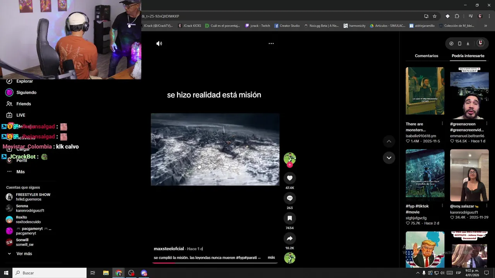Switch to the Podría interesarte tab
This screenshot has height=278, width=495.
pos(468,56)
